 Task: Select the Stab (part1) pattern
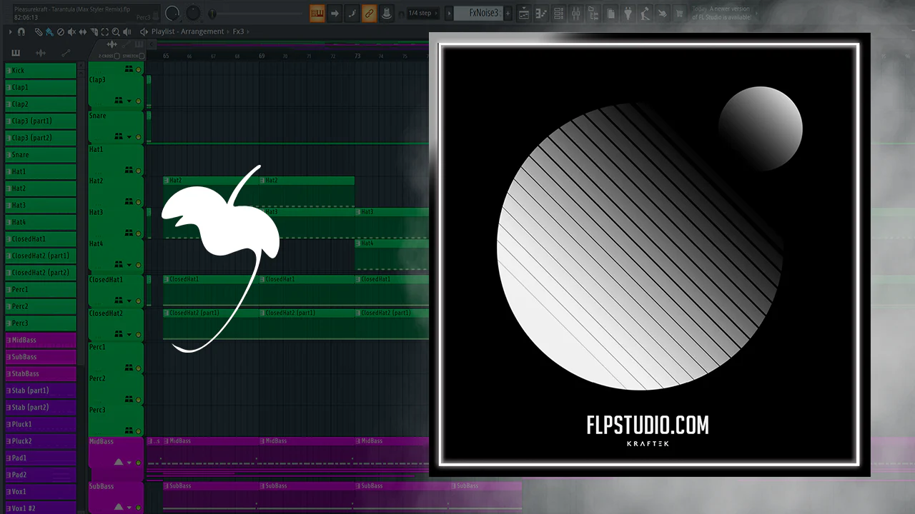[x=41, y=390]
